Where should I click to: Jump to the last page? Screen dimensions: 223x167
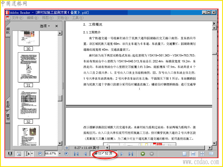point(131,154)
